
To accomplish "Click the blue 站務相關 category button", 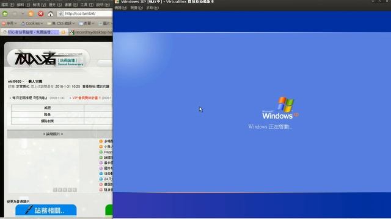I will [x=46, y=210].
